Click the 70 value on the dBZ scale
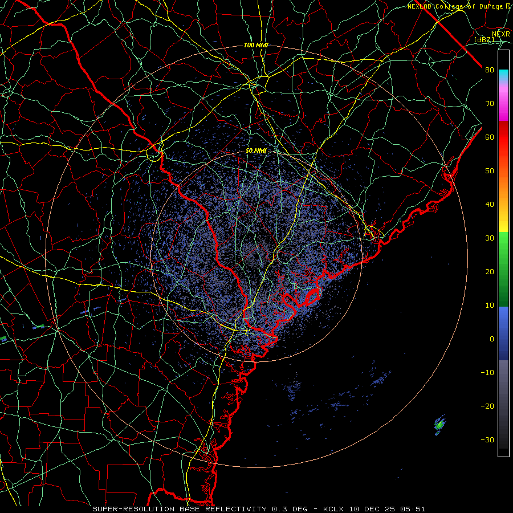This screenshot has height=513, width=513. (x=490, y=103)
